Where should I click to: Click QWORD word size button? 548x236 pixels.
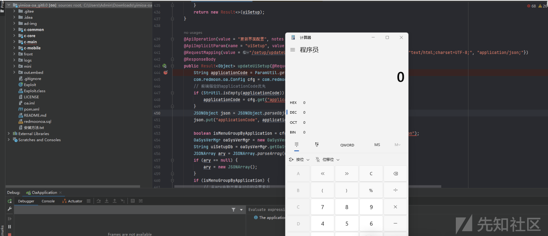[347, 145]
